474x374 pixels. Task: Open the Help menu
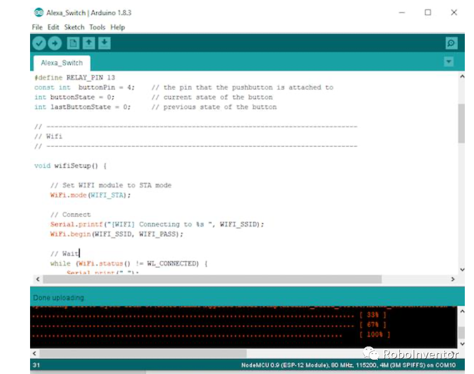pos(118,27)
